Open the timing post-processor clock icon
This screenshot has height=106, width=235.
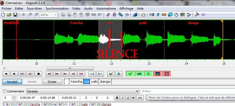[176, 15]
